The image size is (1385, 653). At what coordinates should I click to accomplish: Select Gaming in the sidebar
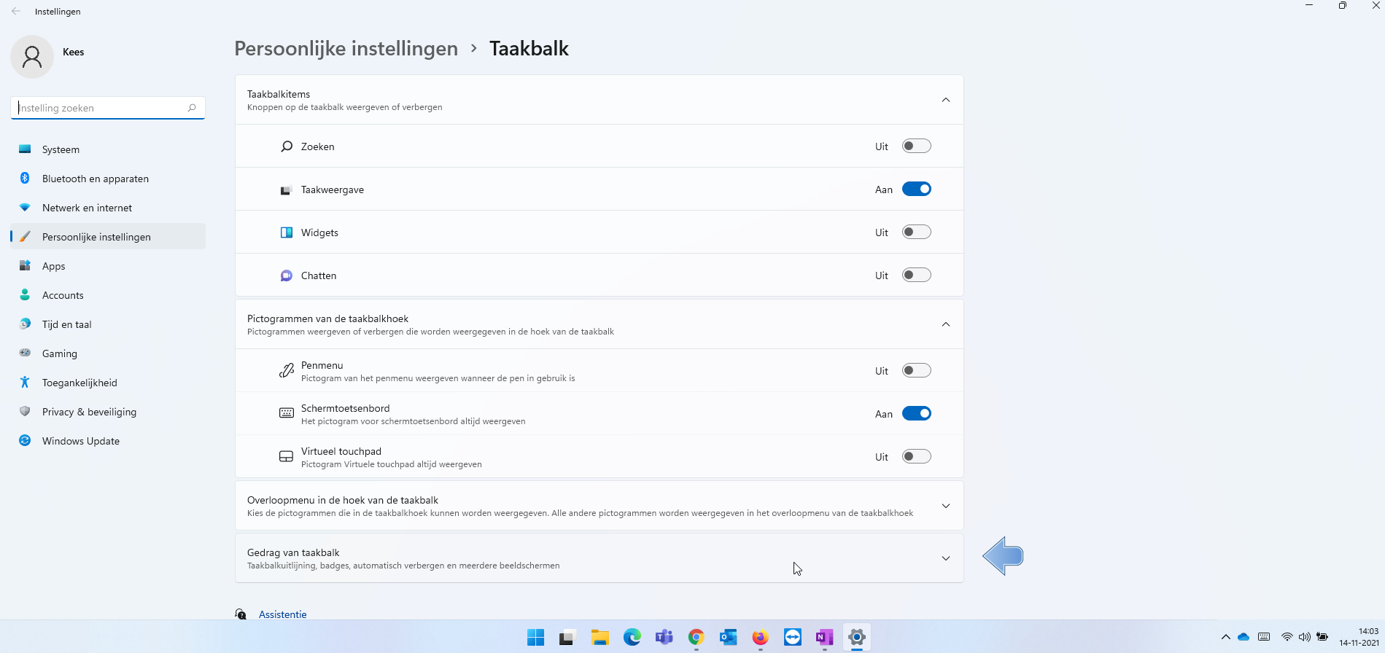click(108, 353)
